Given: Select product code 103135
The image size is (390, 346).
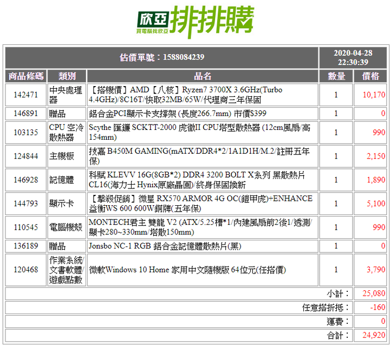Looking at the screenshot, I should pyautogui.click(x=26, y=132).
